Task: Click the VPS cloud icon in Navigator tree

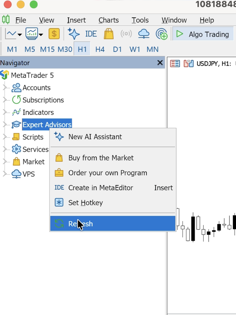Action: (16, 174)
